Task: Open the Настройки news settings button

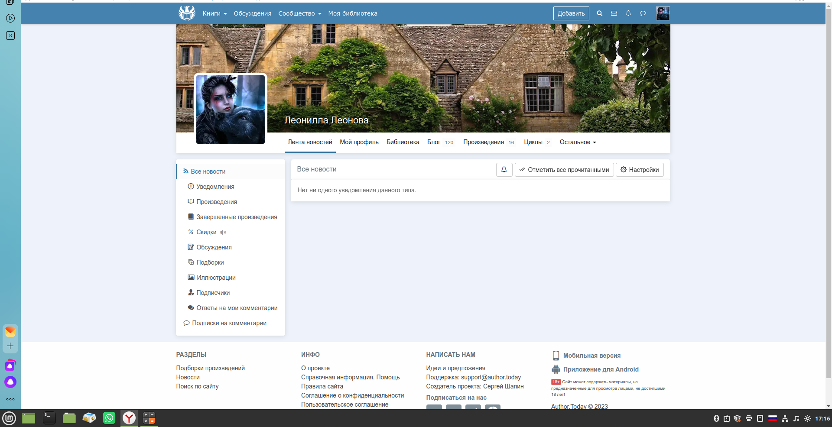Action: 640,170
